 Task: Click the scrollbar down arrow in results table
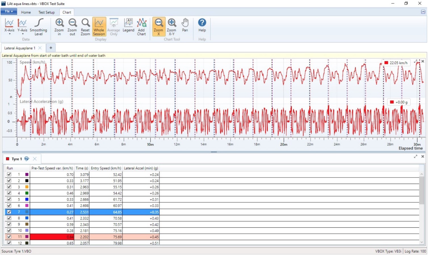tap(422, 242)
